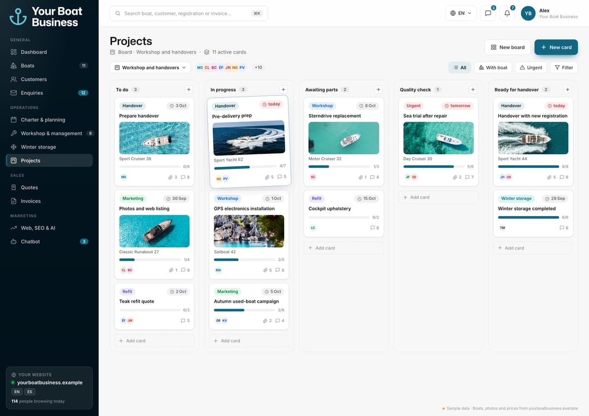The width and height of the screenshot is (589, 416).
Task: Open the messages chat icon
Action: tap(488, 13)
